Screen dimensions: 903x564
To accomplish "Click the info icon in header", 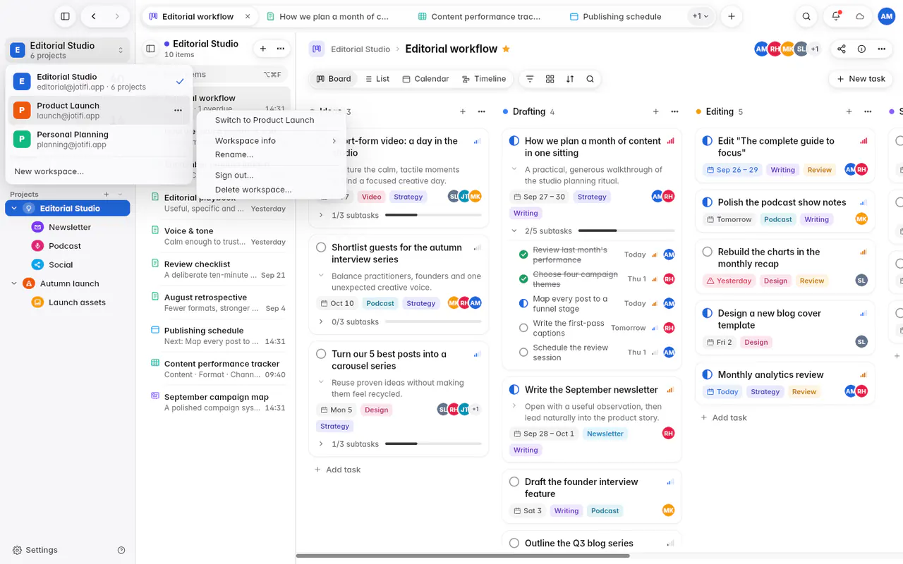I will pyautogui.click(x=861, y=49).
